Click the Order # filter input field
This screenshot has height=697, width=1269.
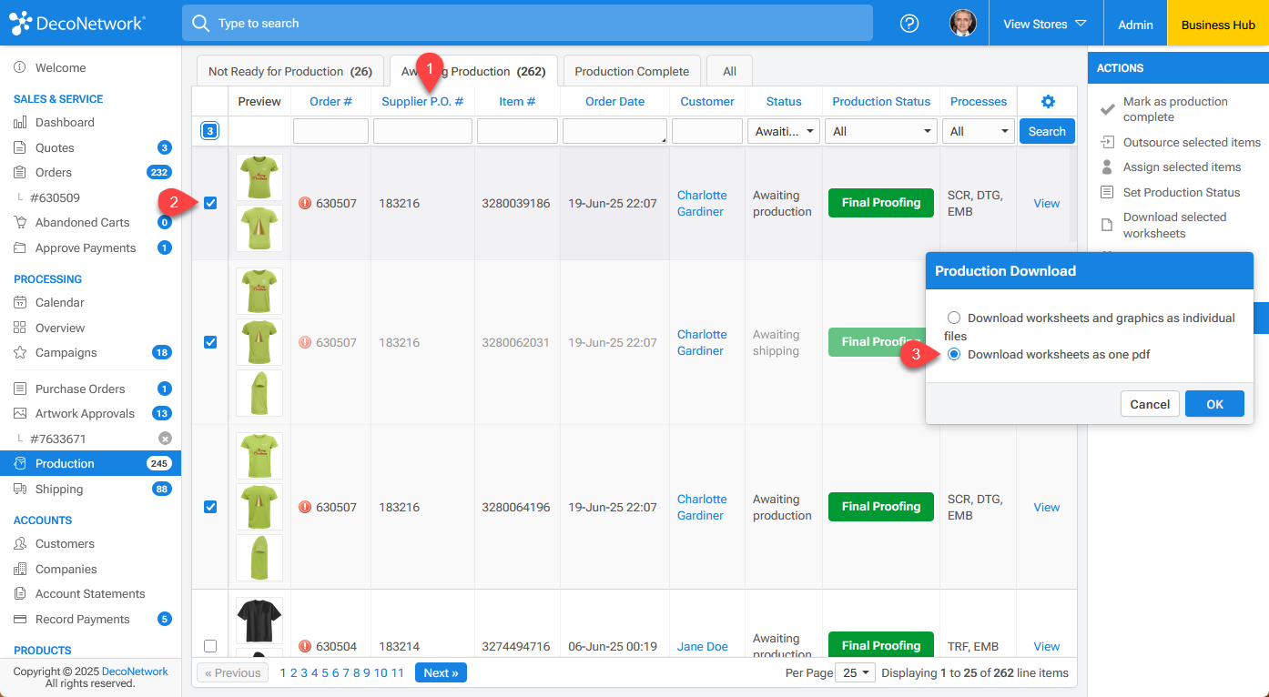point(330,131)
